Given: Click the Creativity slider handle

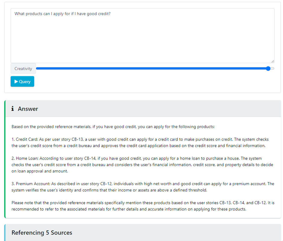Looking at the screenshot, I should [x=268, y=69].
